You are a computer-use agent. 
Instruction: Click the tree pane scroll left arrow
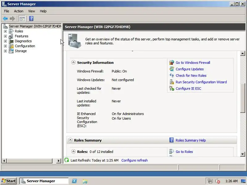click(x=4, y=161)
